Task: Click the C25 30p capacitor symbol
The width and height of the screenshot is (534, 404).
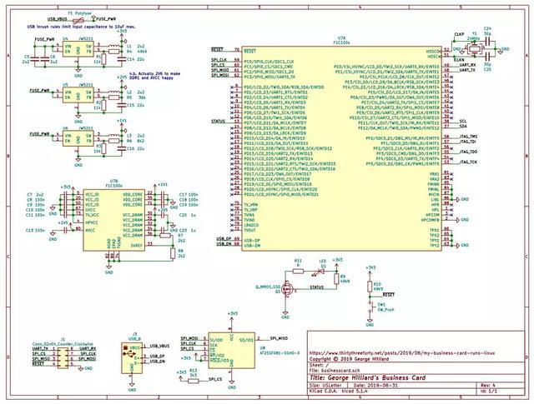Action: tap(487, 56)
